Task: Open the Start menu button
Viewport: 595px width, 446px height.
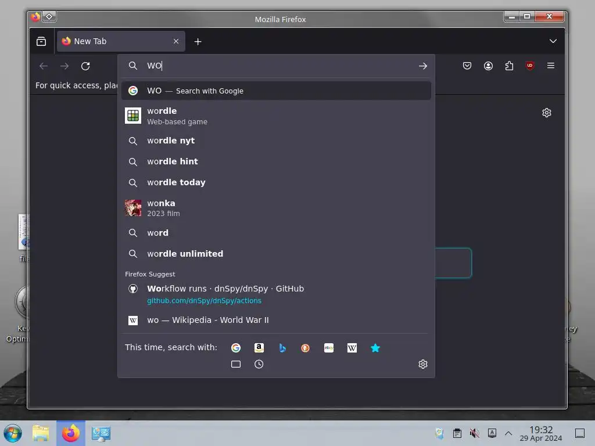Action: click(x=13, y=433)
